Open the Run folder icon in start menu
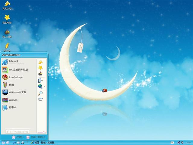Viewport: 193px width, 145px height. [x=40, y=99]
